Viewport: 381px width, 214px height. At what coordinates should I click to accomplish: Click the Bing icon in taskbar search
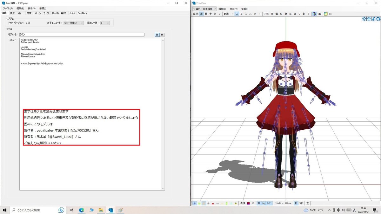pos(61,210)
